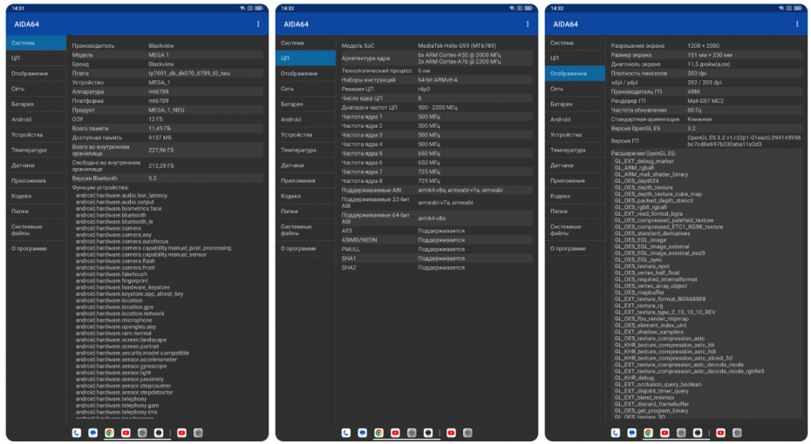Open Приложения in left screen sidebar

(x=37, y=181)
